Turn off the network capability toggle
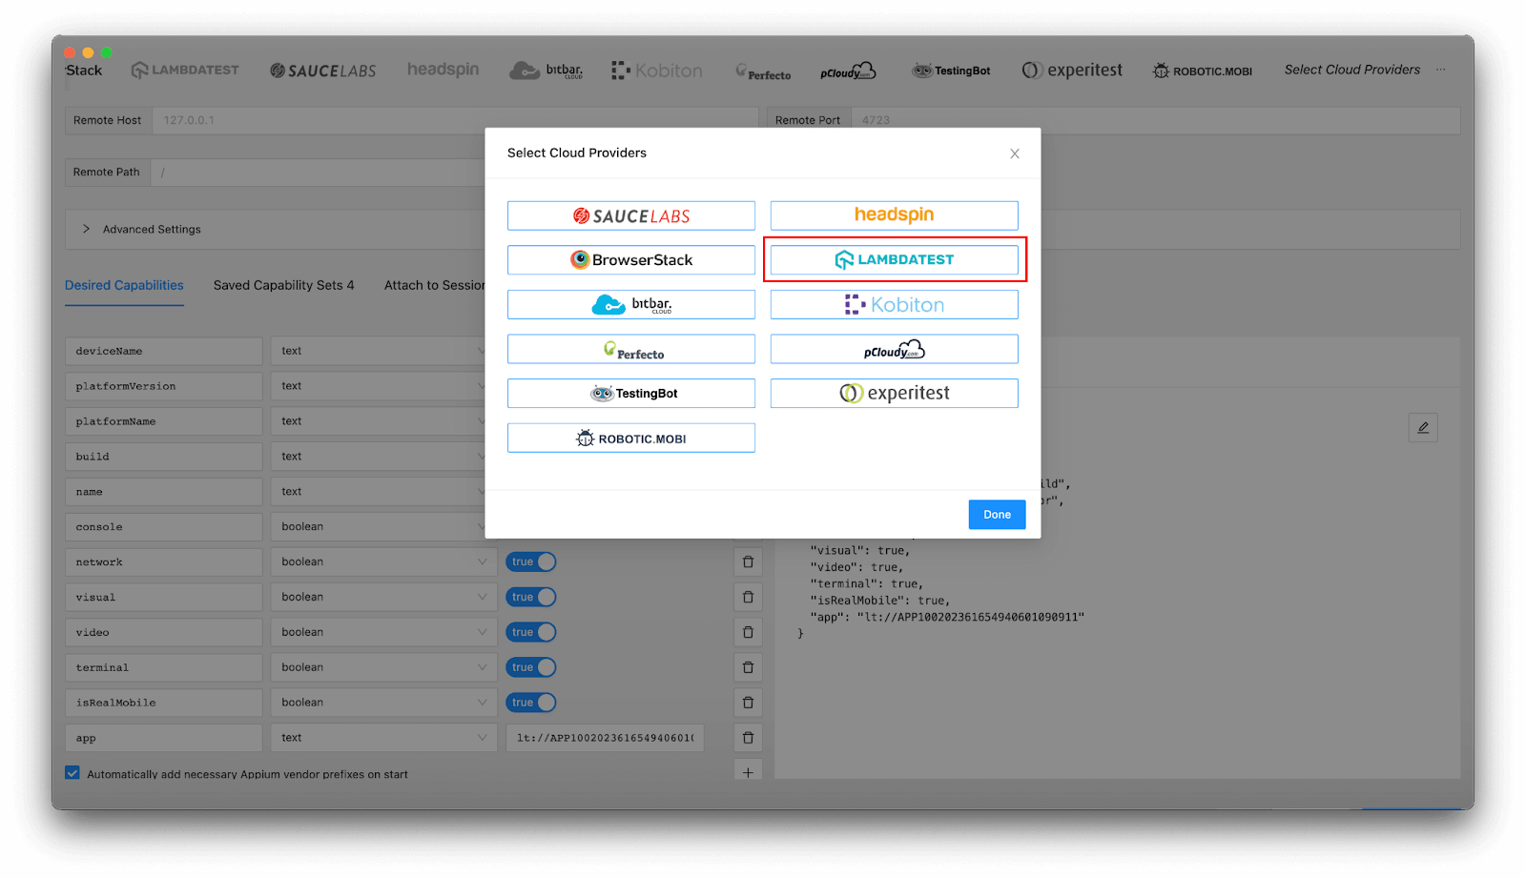Image resolution: width=1526 pixels, height=878 pixels. 530,562
